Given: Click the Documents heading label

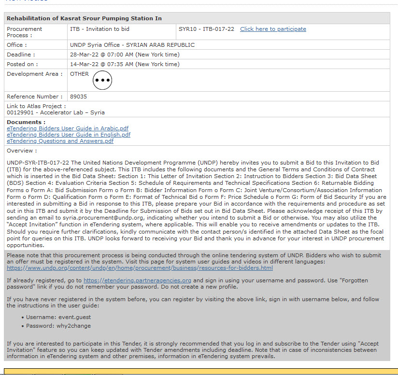Looking at the screenshot, I should (26, 122).
